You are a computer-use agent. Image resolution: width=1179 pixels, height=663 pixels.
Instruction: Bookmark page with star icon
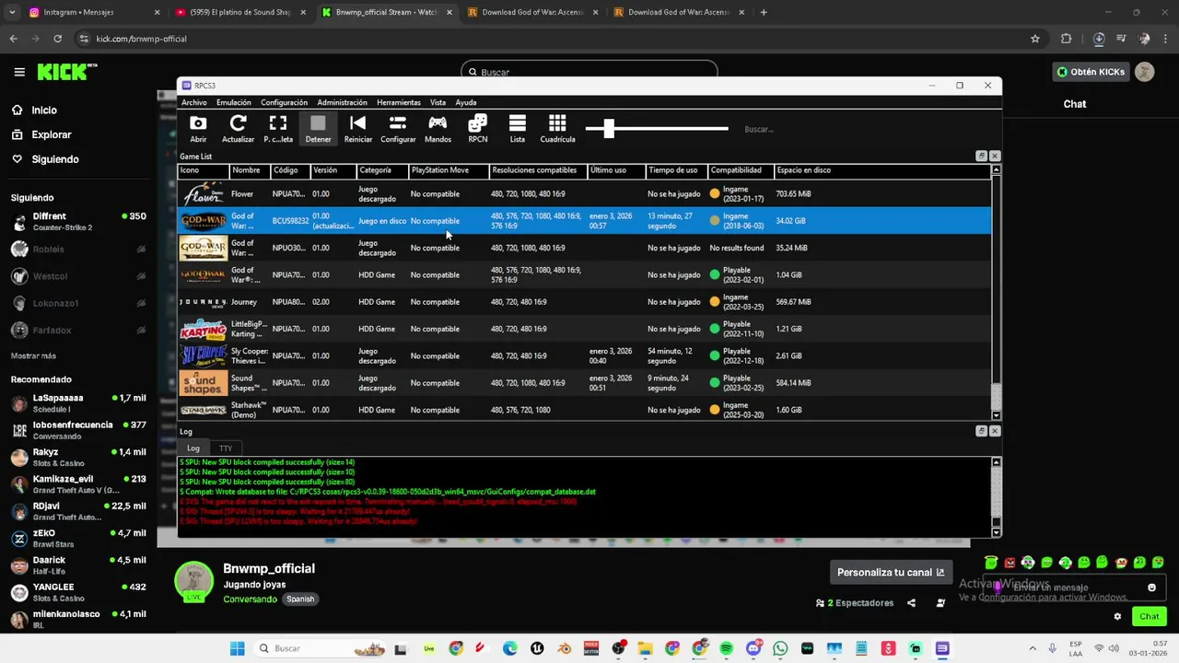pos(1035,39)
